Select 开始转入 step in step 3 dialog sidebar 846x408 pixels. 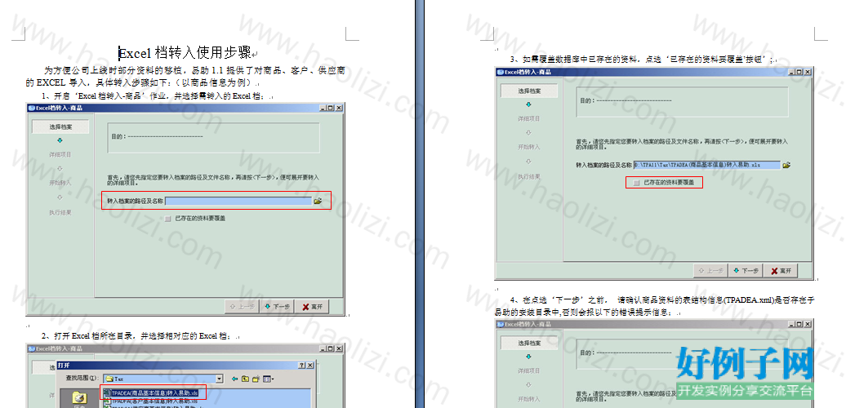point(529,147)
